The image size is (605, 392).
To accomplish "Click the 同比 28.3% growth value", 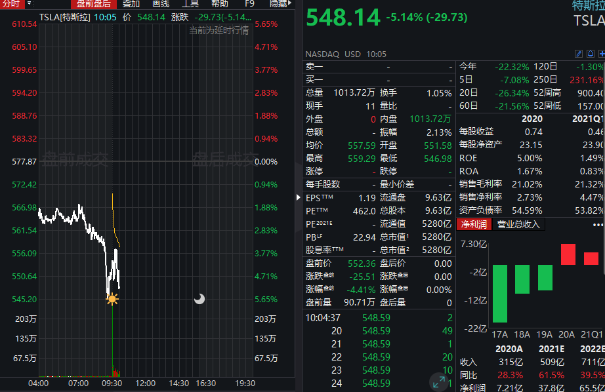I will point(511,376).
